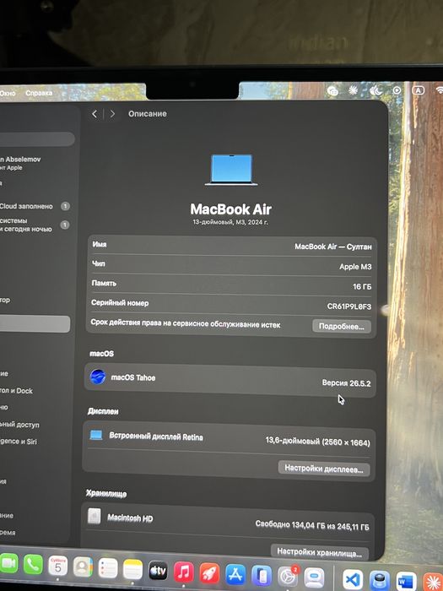Screen dimensions: 443x591
Task: Open Music from the Dock
Action: tap(183, 572)
